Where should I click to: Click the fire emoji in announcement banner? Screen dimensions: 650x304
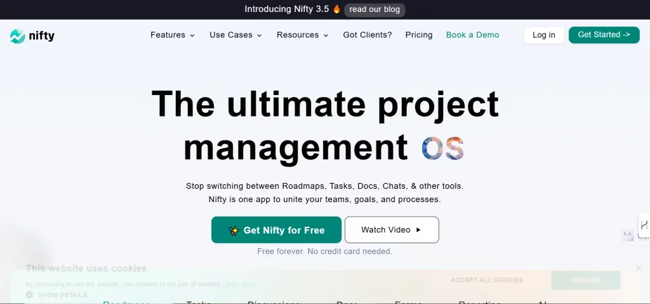[336, 9]
